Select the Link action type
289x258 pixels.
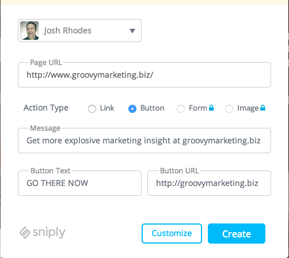[92, 109]
